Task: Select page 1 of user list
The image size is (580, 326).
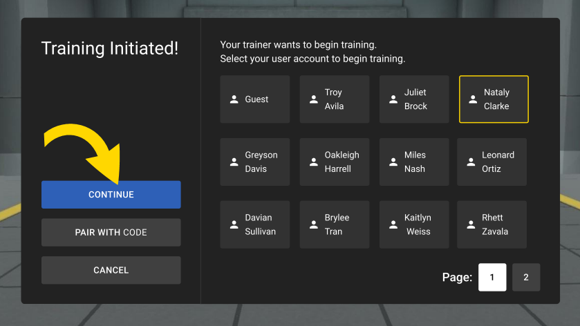Action: pyautogui.click(x=492, y=278)
